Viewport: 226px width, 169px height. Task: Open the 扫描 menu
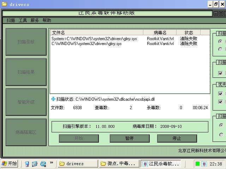[x=11, y=20]
